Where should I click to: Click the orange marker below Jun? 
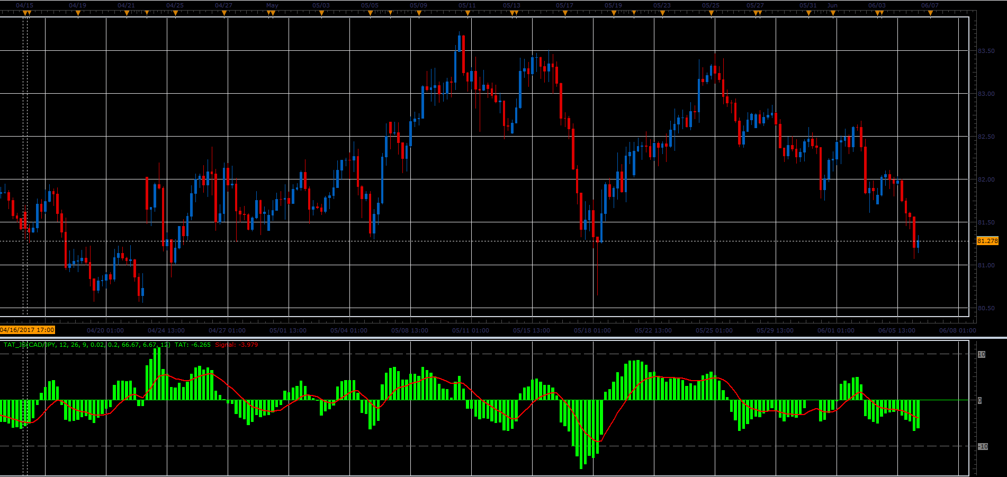click(x=833, y=13)
